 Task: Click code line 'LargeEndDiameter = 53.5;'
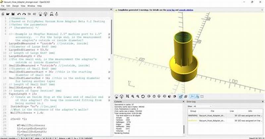[28, 50]
